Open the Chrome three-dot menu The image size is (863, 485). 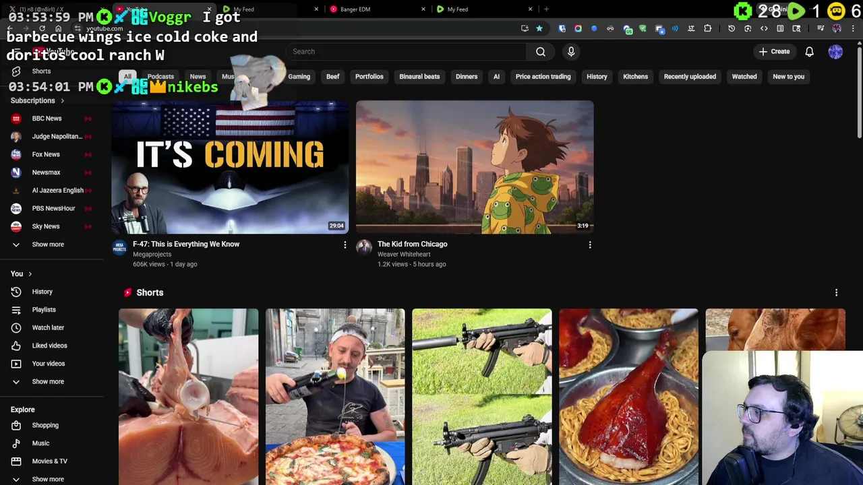(x=853, y=28)
